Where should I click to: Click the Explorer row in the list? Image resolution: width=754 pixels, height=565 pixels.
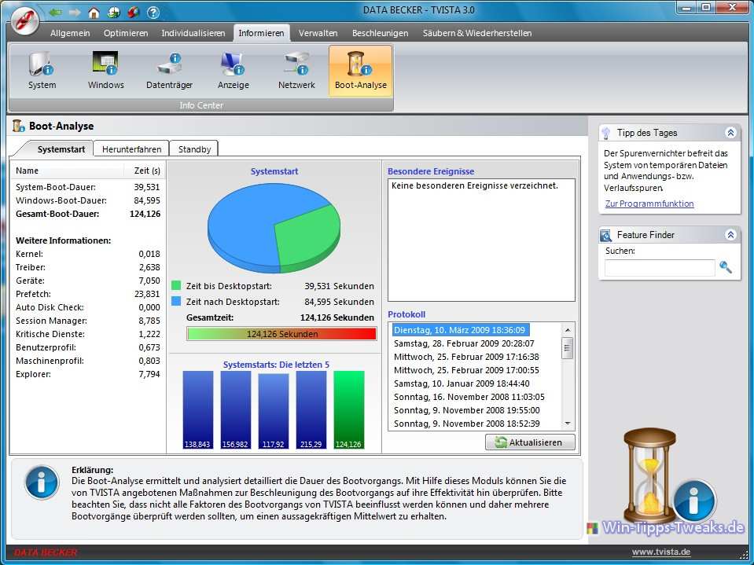pyautogui.click(x=88, y=374)
